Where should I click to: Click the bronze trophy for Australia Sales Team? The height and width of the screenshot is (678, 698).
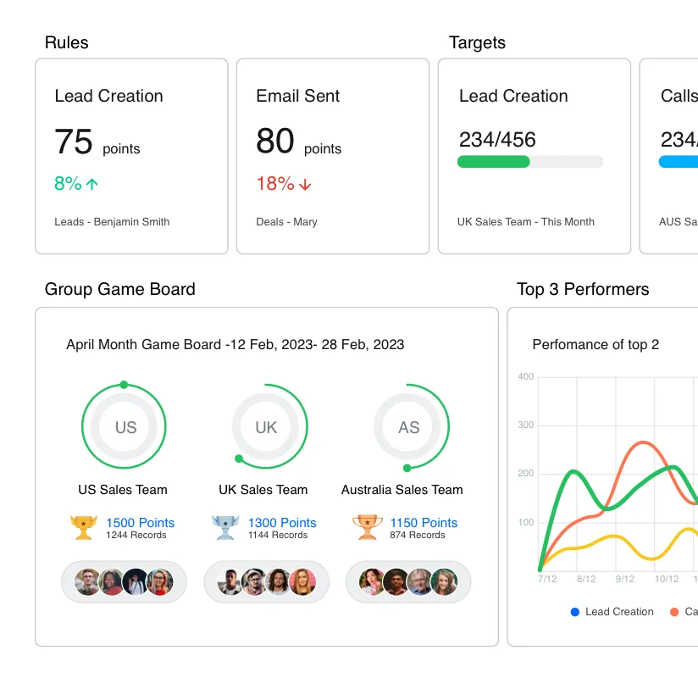[367, 527]
